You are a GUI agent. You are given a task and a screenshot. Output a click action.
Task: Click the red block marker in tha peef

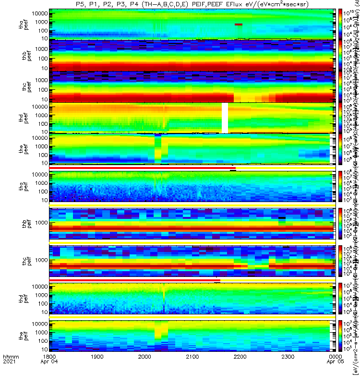pos(239,24)
